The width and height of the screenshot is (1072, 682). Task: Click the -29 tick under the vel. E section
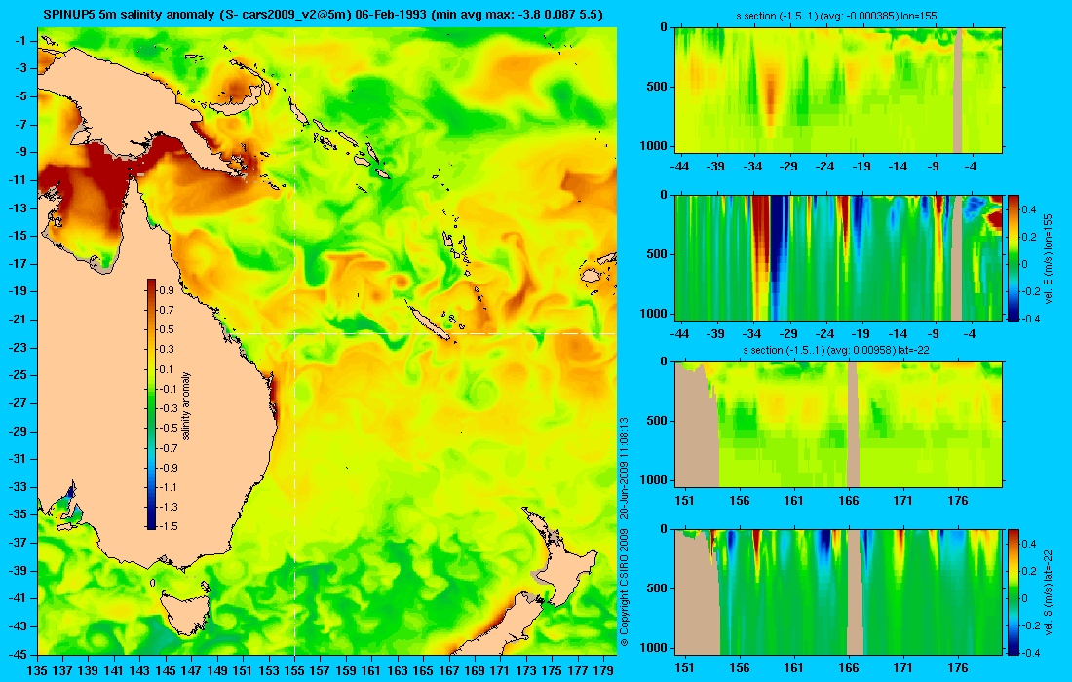tap(788, 333)
